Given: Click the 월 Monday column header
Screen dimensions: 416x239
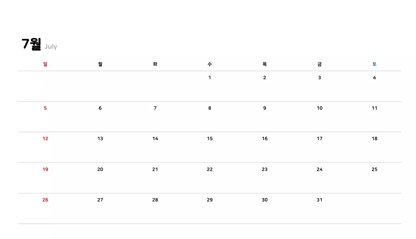Looking at the screenshot, I should (100, 64).
